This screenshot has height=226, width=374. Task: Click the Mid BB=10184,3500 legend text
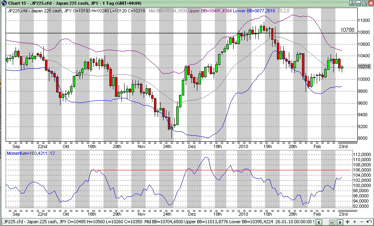168,11
